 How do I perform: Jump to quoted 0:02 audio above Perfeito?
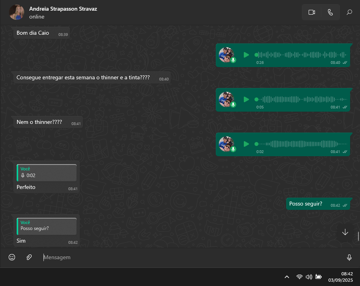point(47,172)
